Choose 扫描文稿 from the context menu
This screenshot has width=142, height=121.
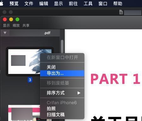coord(62,115)
